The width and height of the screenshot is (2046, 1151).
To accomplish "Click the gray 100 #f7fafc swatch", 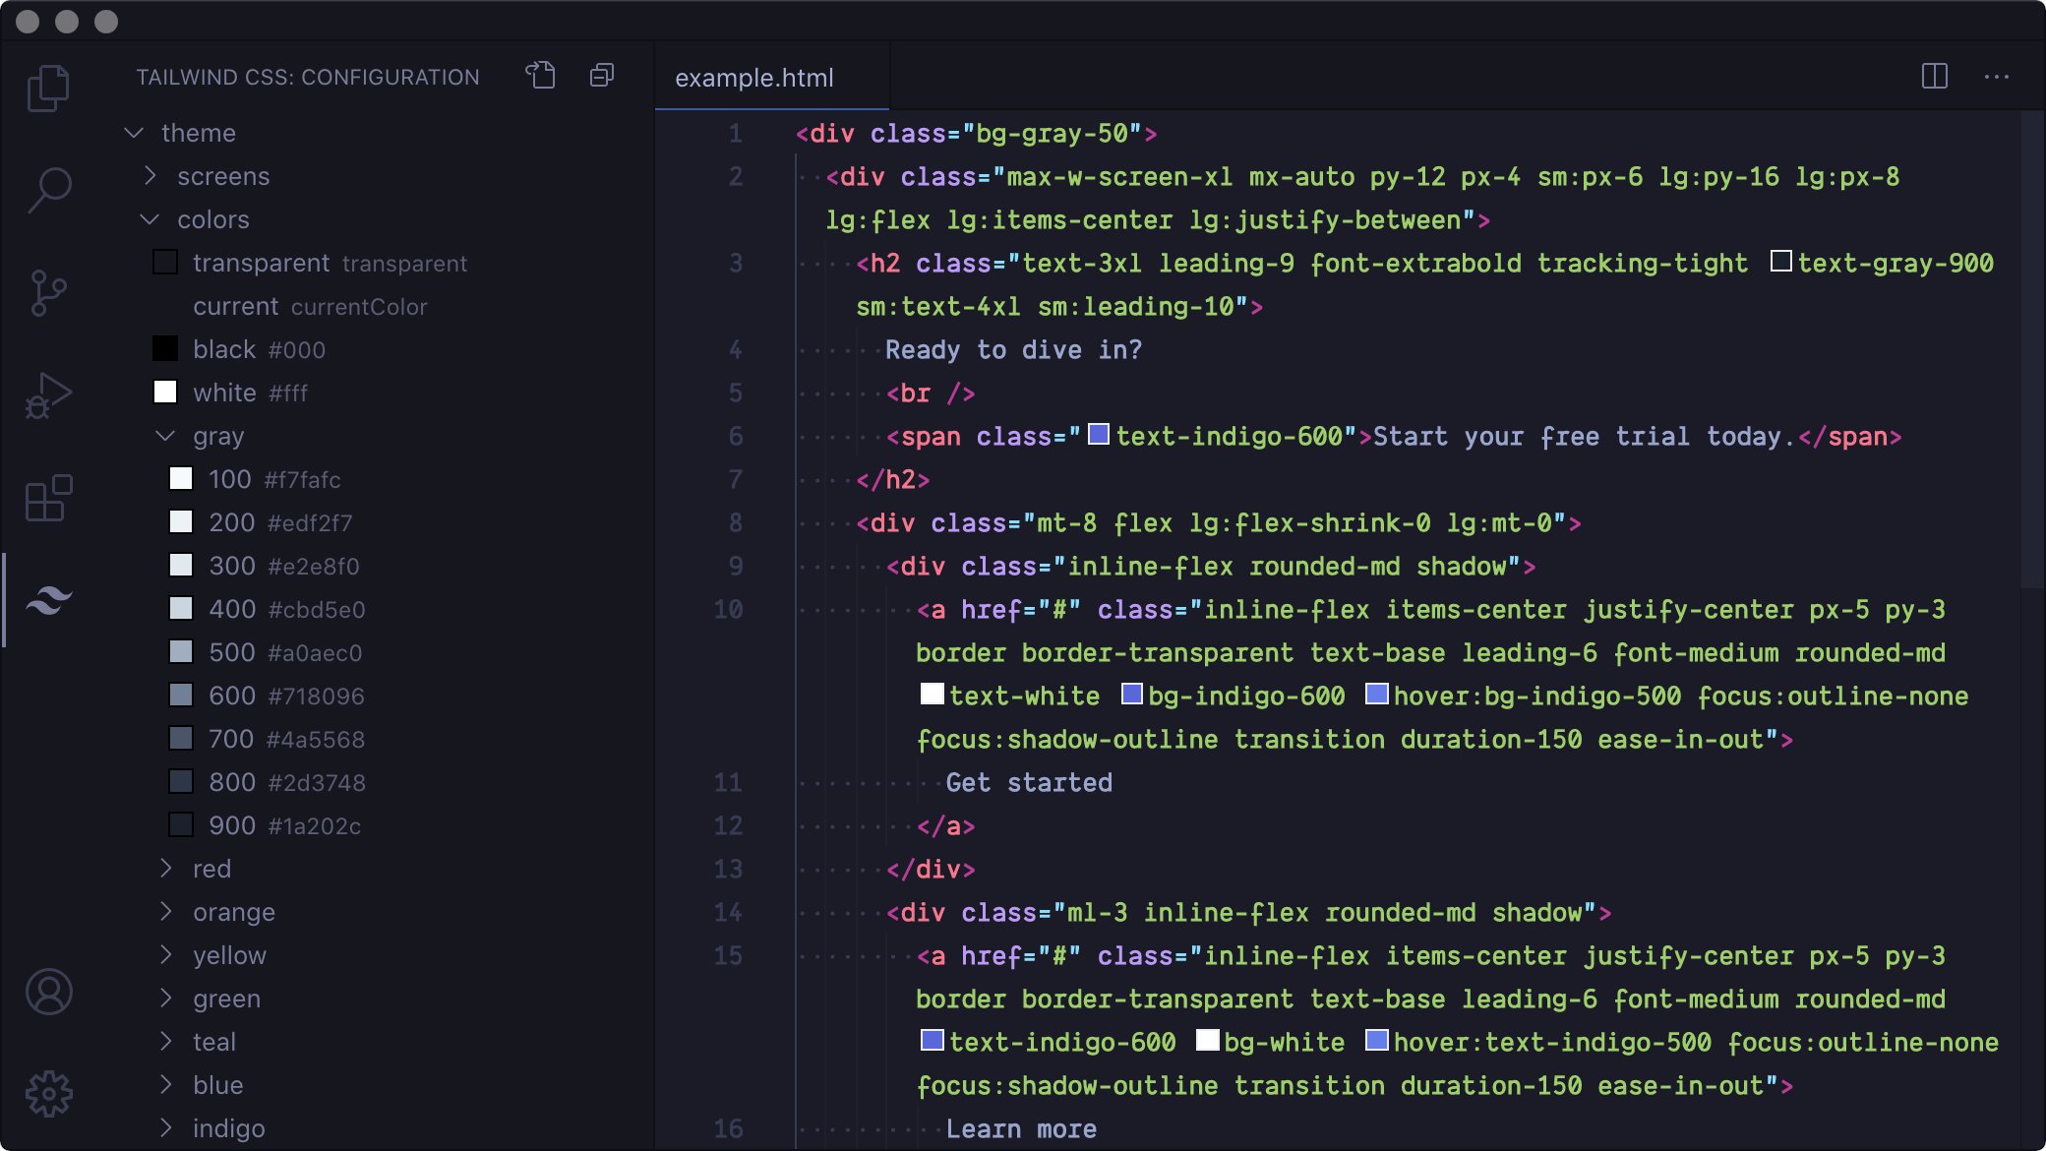I will click(x=181, y=479).
